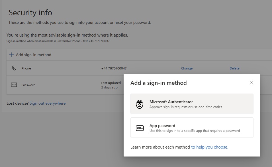Change the phone sign-in method
Screen dimensions: 272x167
187,68
